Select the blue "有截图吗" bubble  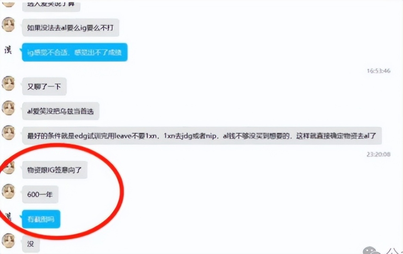[41, 219]
